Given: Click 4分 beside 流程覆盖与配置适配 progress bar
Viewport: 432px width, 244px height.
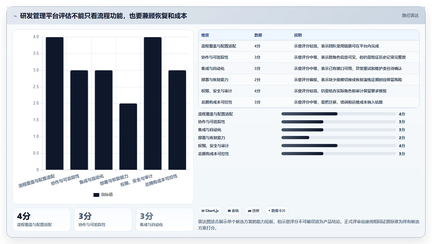Looking at the screenshot, I should [402, 114].
